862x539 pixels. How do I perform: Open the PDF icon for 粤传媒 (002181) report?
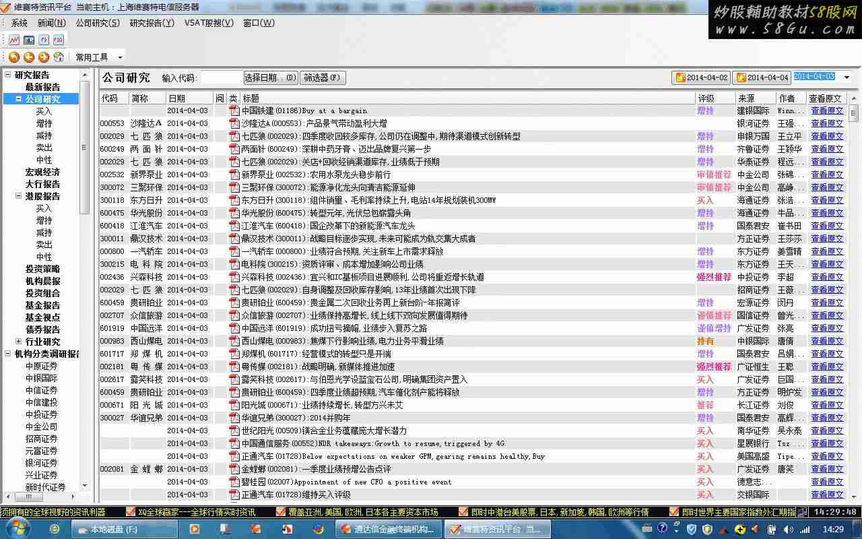coord(234,367)
